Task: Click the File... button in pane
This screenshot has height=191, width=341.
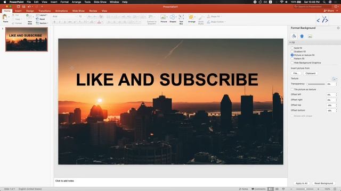Action: click(296, 73)
